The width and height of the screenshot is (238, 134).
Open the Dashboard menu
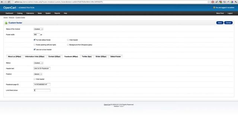point(9,13)
